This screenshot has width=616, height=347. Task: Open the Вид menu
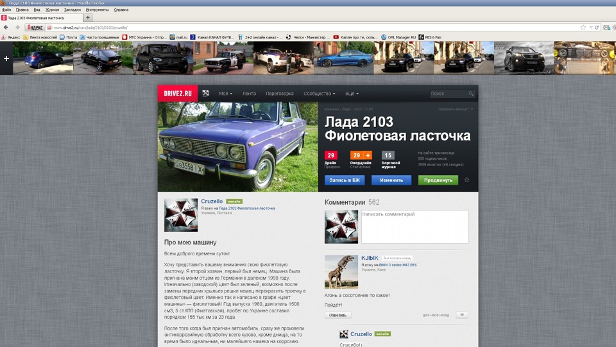37,10
